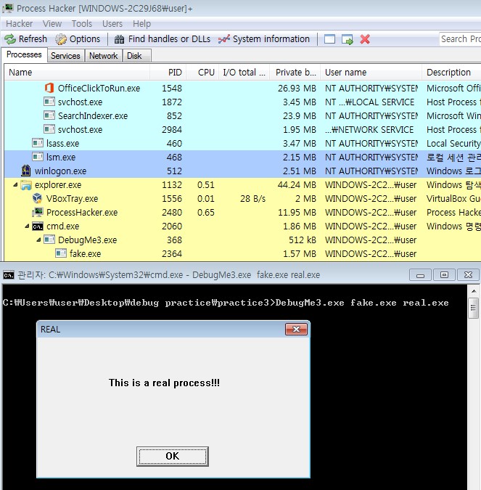Collapse the explorer.exe process tree
This screenshot has width=481, height=490.
click(x=15, y=184)
